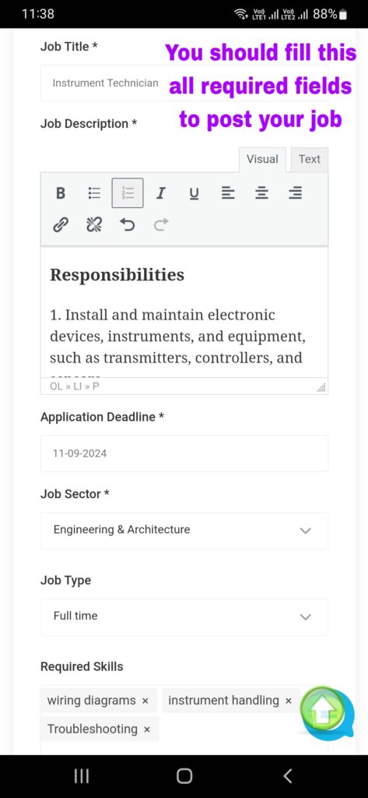Align text left
Image resolution: width=368 pixels, height=798 pixels.
tap(228, 193)
